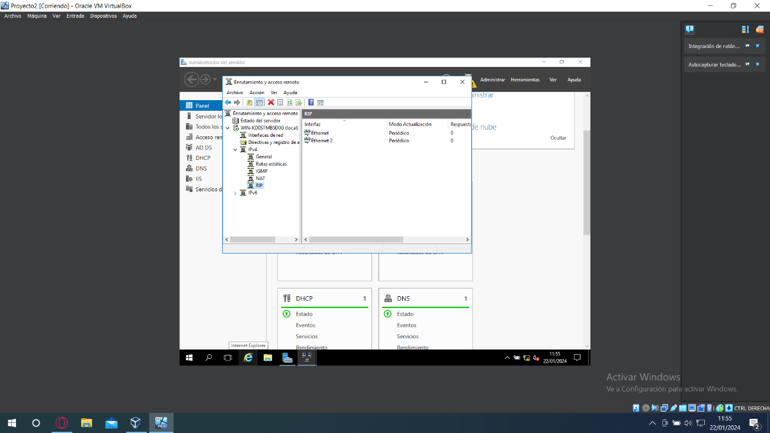The width and height of the screenshot is (770, 433).
Task: Click the Server Manager forward navigation arrow
Action: (x=206, y=79)
